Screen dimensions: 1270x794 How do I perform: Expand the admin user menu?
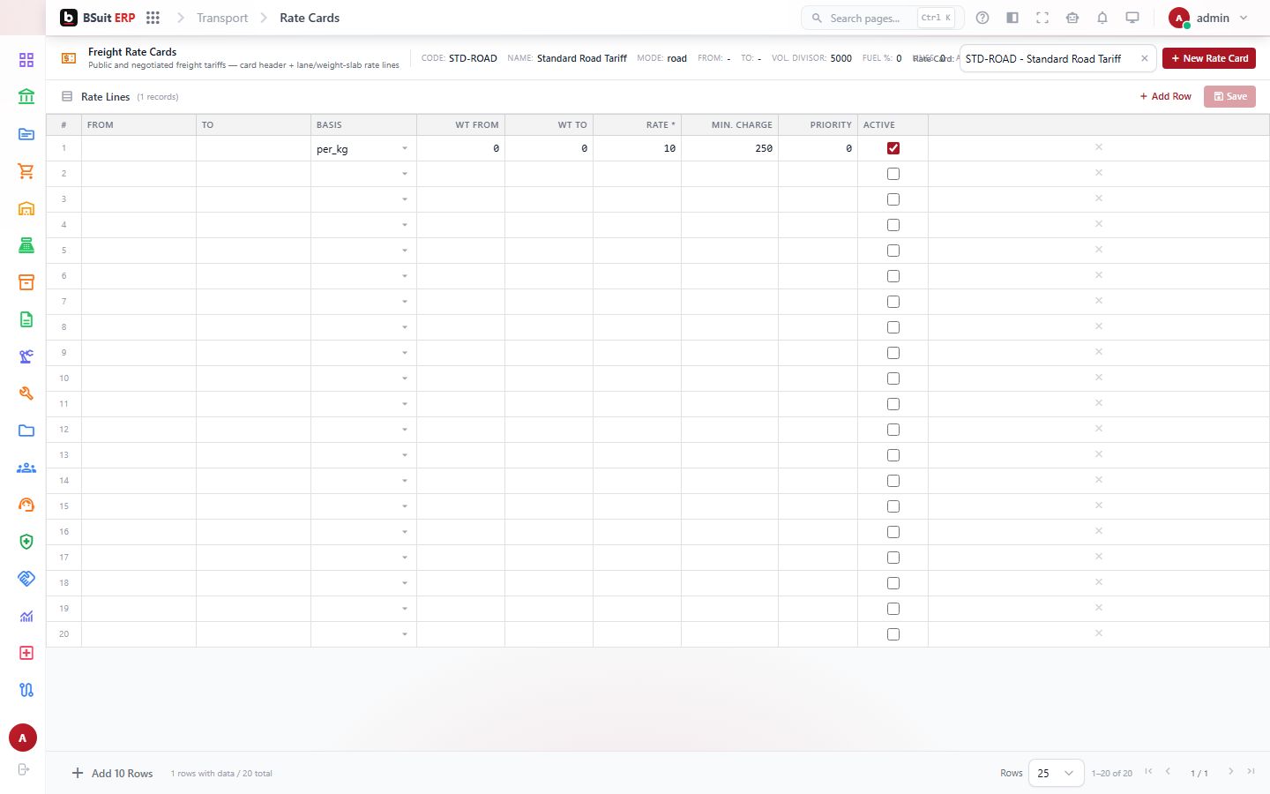1208,18
